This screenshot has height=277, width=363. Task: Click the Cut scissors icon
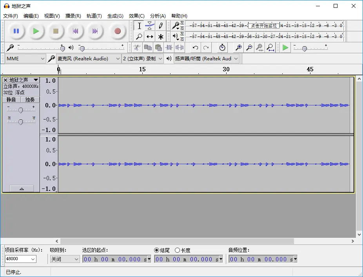click(137, 48)
